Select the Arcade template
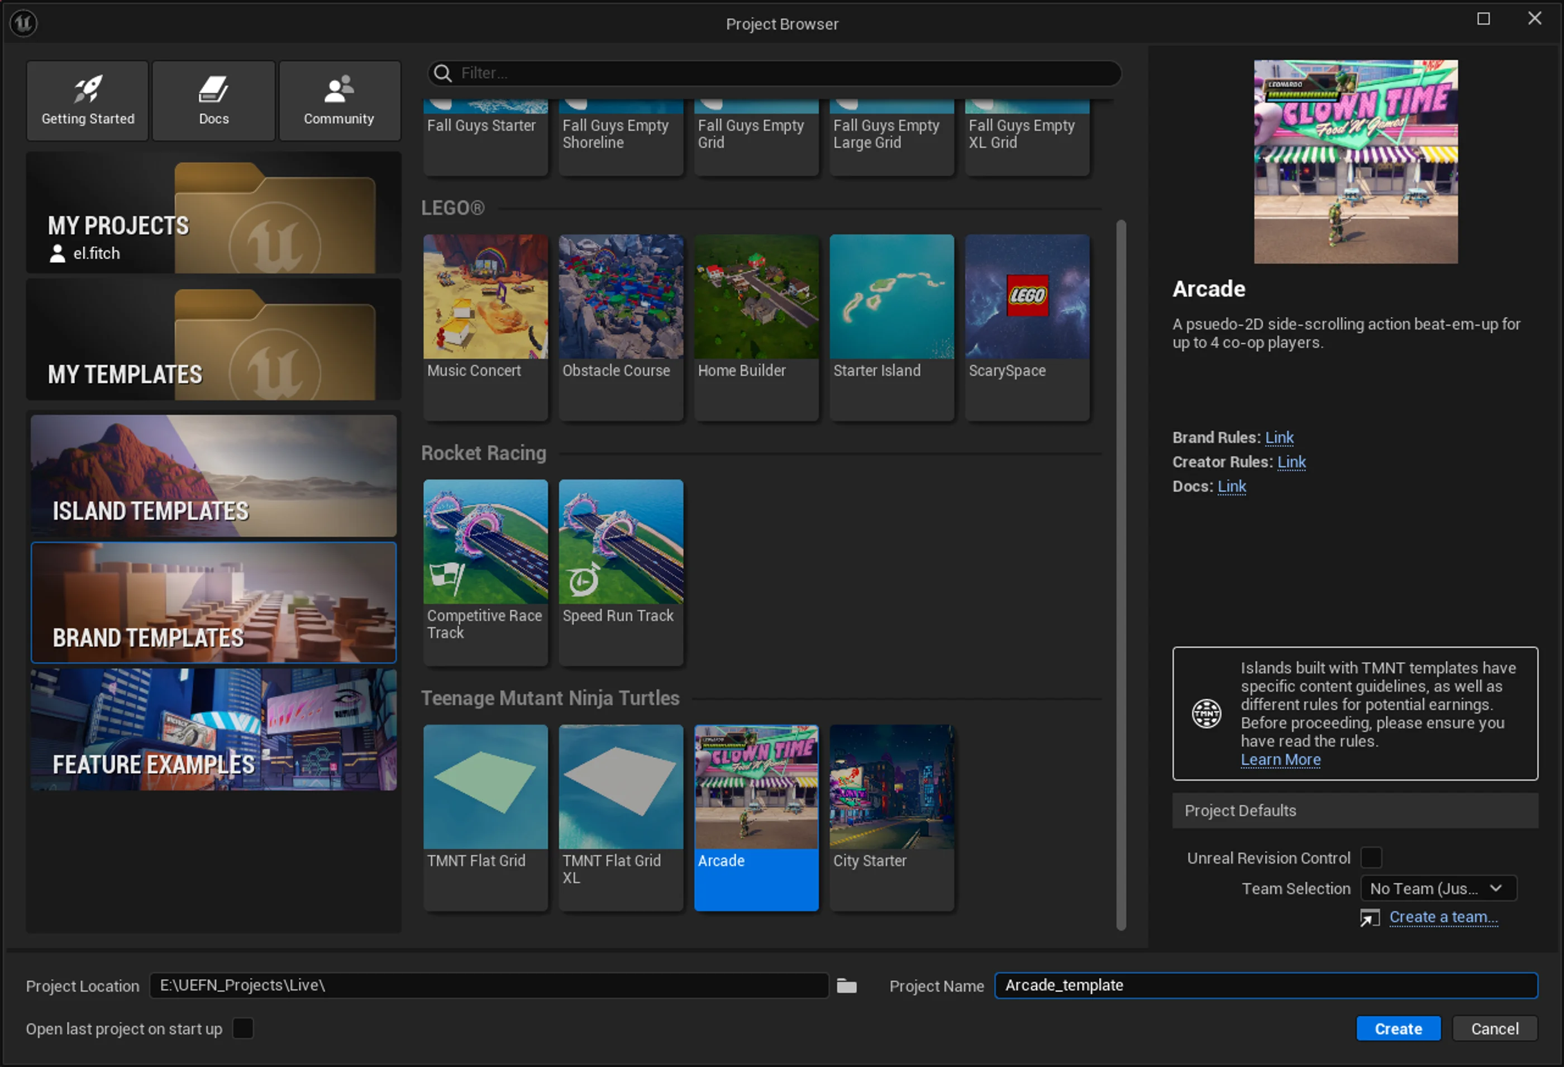1564x1067 pixels. [x=756, y=817]
